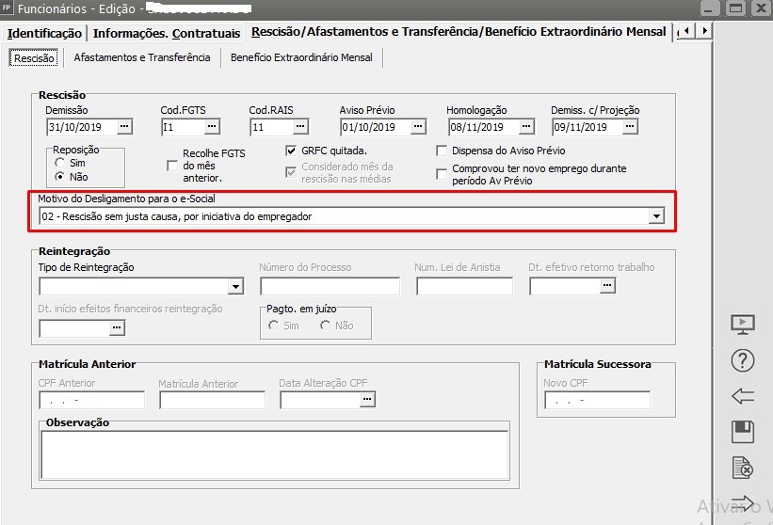Open Benefício Extraordinário Mensal sub-tab
Image resolution: width=773 pixels, height=525 pixels.
(x=301, y=57)
